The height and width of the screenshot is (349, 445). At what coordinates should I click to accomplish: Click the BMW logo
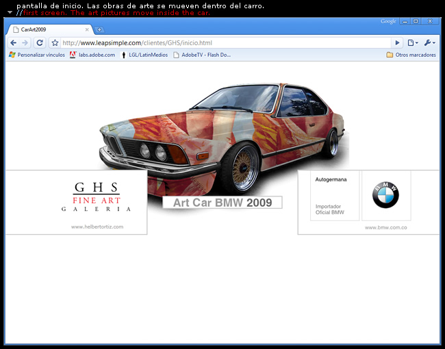click(385, 195)
